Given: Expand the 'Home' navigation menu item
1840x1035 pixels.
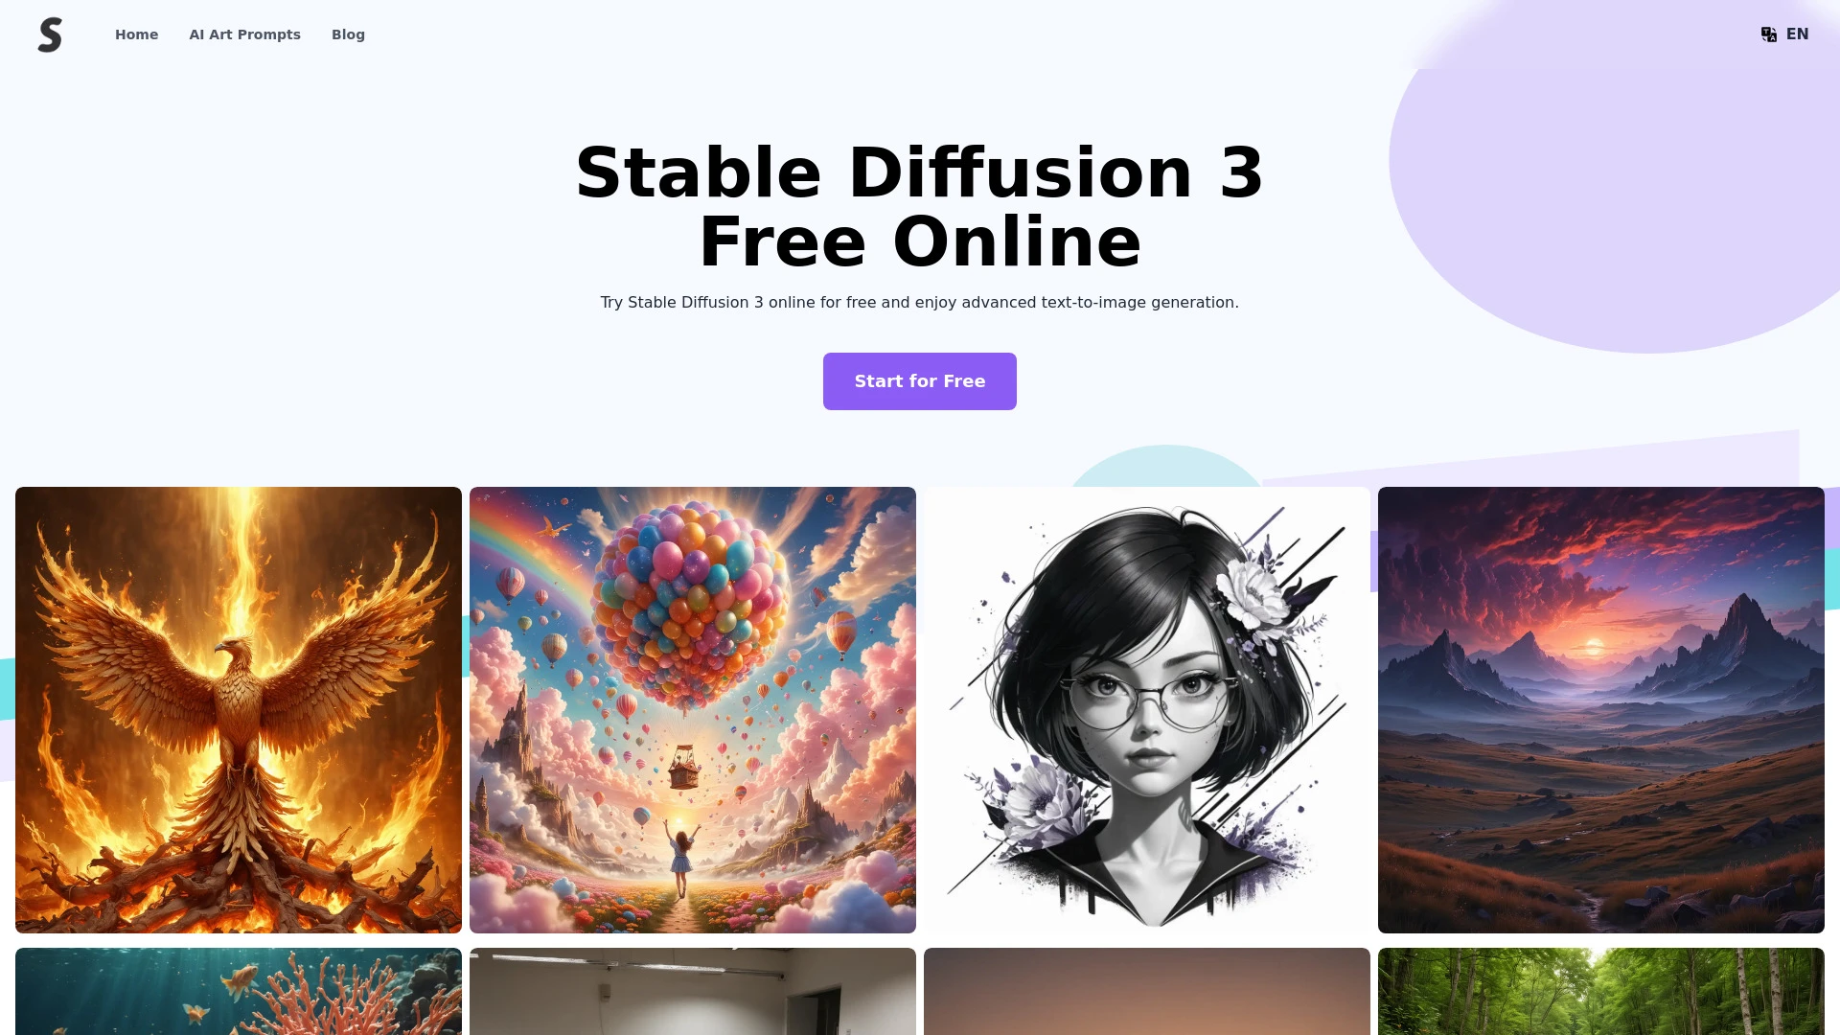Looking at the screenshot, I should [135, 33].
